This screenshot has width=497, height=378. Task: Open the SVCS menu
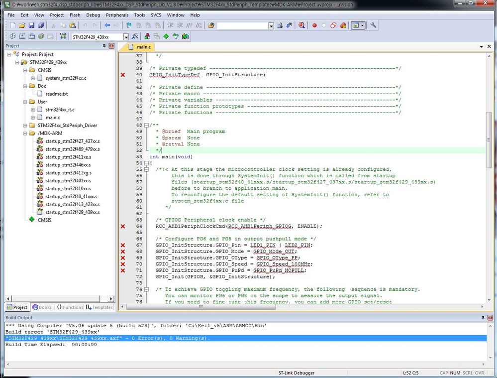coord(156,15)
